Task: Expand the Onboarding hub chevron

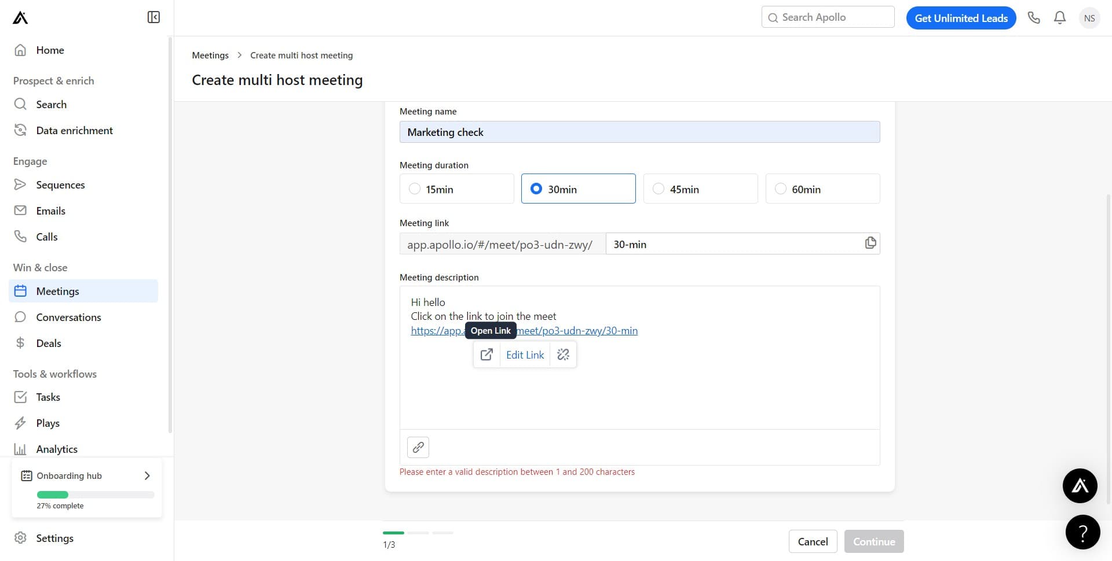Action: tap(147, 475)
